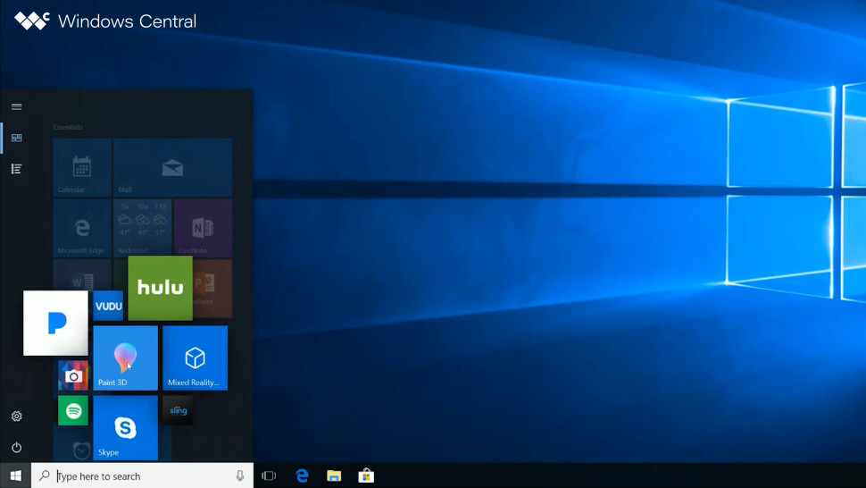Click the search magnifier icon
The image size is (866, 488).
tap(44, 475)
